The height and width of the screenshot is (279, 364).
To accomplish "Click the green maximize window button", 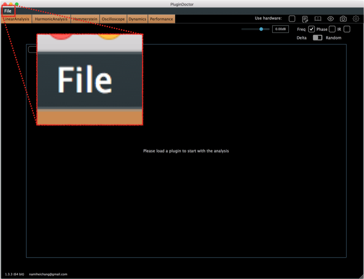I will pos(17,4).
